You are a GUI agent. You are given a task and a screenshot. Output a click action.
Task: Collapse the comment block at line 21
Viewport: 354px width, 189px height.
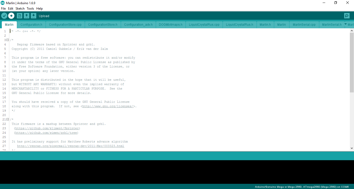coord(8,119)
